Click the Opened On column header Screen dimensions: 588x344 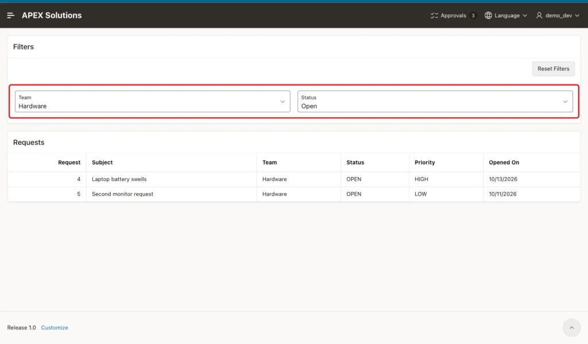(x=504, y=163)
